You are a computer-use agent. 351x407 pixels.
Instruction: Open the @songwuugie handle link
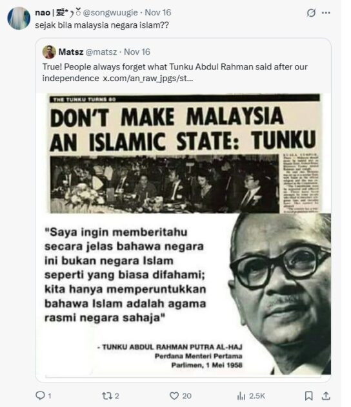pyautogui.click(x=110, y=12)
